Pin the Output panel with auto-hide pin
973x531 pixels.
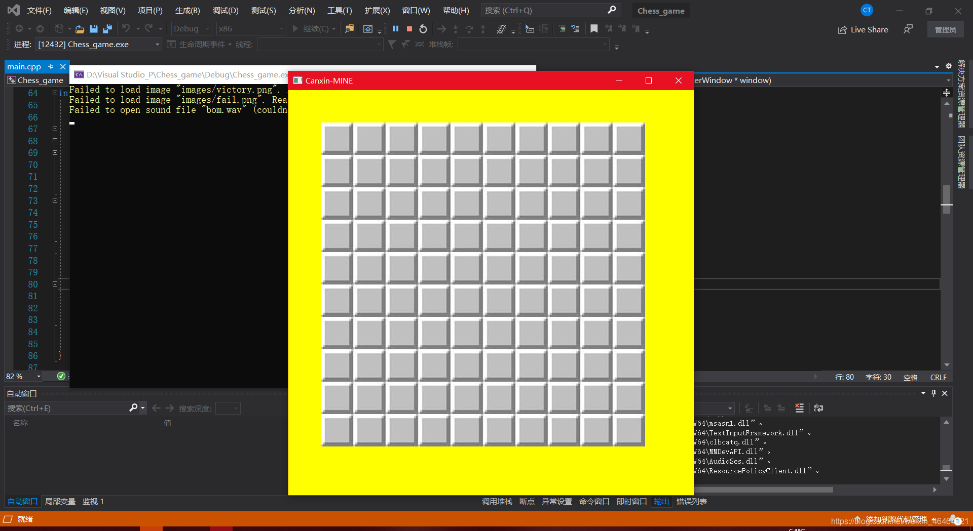click(x=934, y=393)
